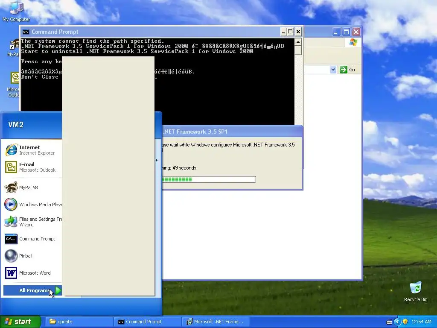Click the Microsoft Outlook desktop shortcut icon

(x=14, y=85)
